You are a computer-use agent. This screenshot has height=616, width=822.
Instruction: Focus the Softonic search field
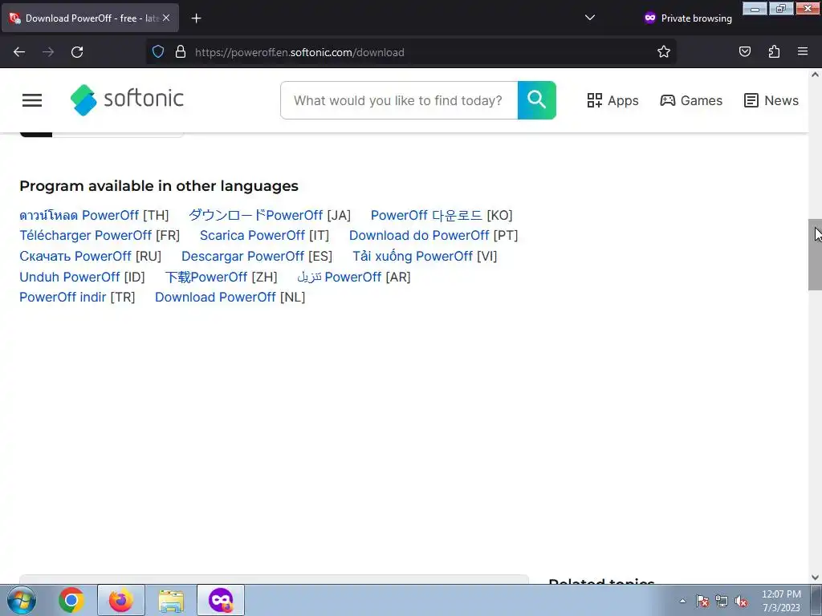point(399,100)
